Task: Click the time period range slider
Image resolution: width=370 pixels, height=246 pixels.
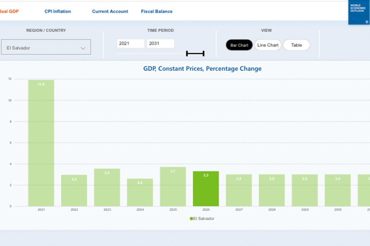Action: pyautogui.click(x=195, y=54)
